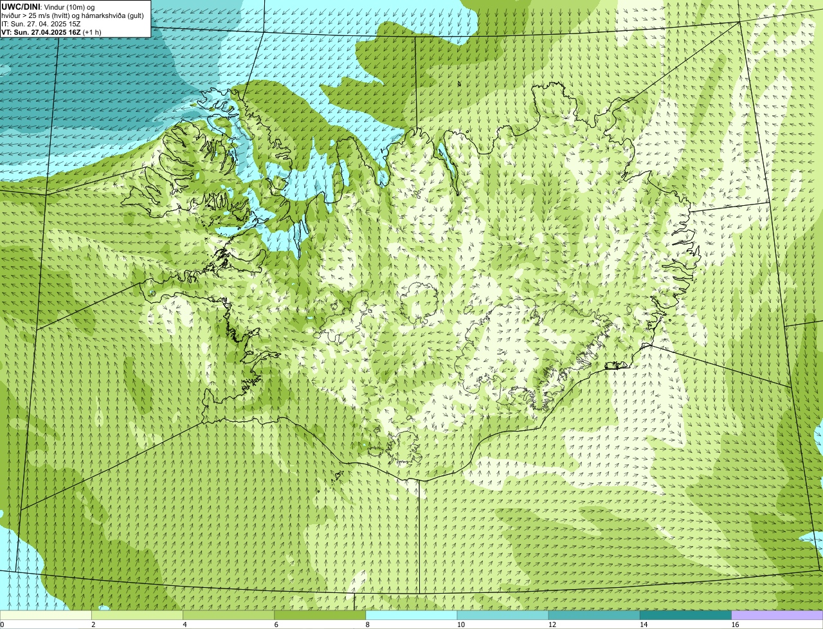Click the dark teal swatch between 14 and 16

pos(685,615)
